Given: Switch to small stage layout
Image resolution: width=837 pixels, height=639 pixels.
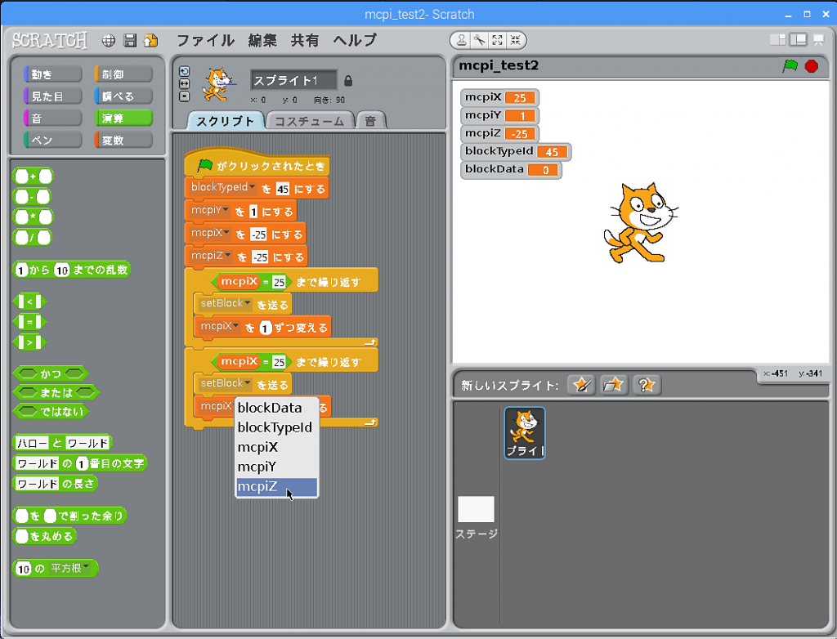Looking at the screenshot, I should pyautogui.click(x=778, y=39).
